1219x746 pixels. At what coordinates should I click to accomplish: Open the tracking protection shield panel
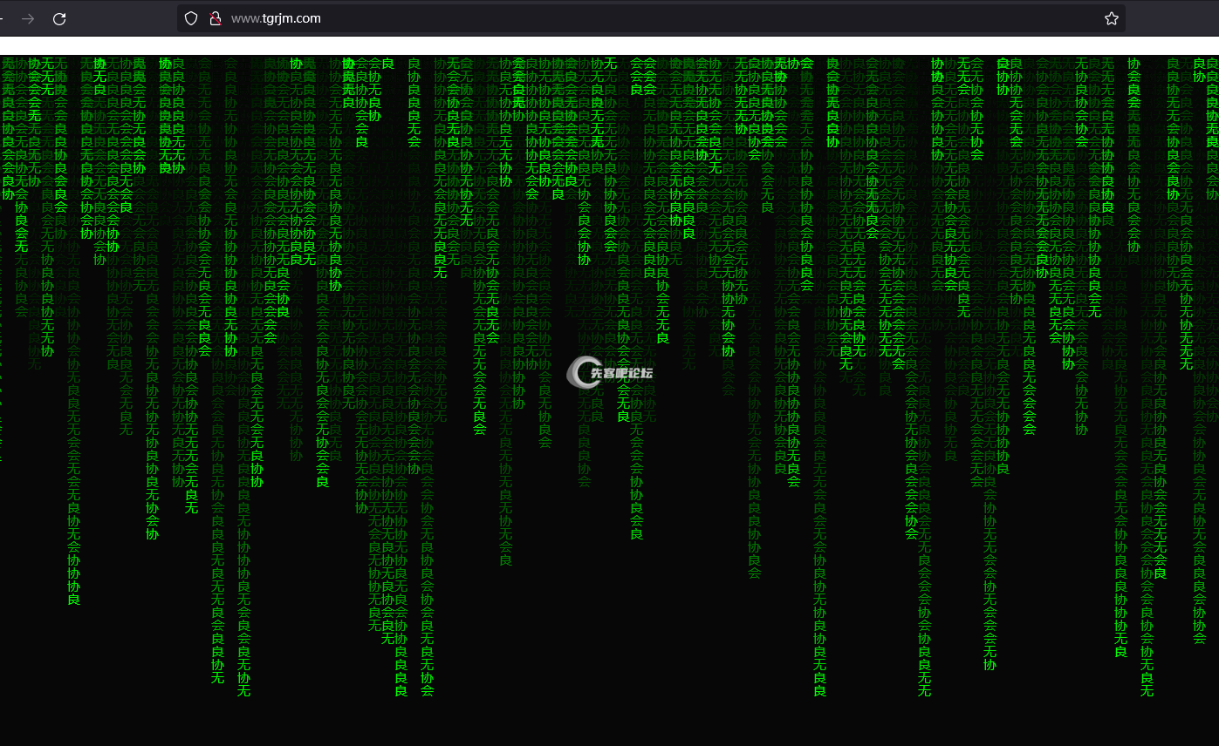pos(191,18)
